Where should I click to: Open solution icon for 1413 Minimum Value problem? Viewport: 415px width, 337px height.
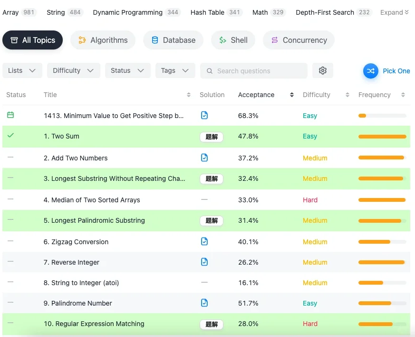tap(204, 115)
